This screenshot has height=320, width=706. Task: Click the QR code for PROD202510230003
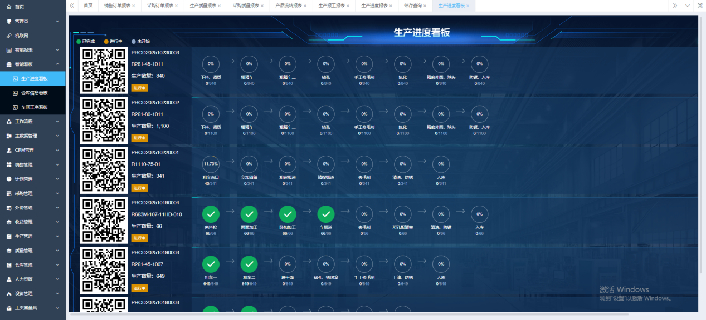[104, 71]
